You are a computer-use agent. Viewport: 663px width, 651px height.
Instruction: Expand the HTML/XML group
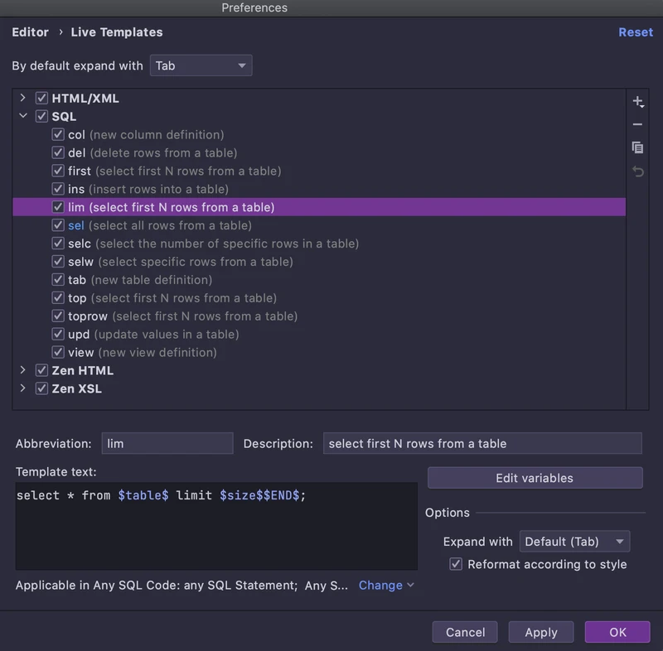click(23, 98)
